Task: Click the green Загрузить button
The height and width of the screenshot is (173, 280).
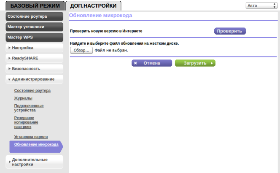Action: coord(195,63)
